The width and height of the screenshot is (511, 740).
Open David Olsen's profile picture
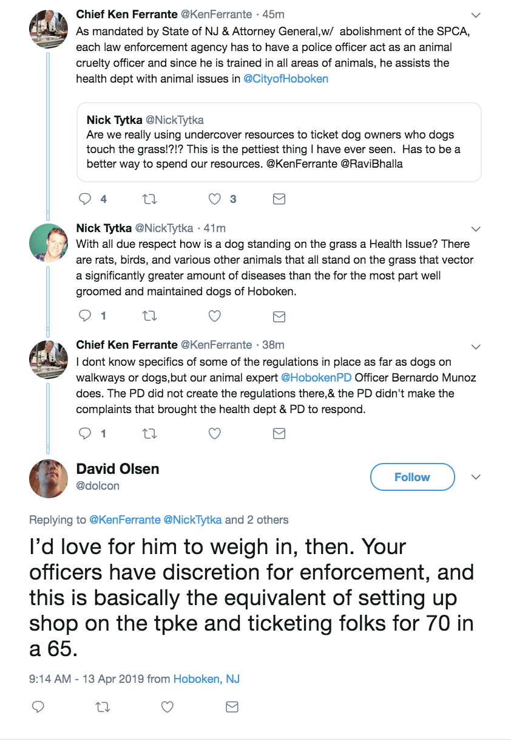pyautogui.click(x=47, y=478)
